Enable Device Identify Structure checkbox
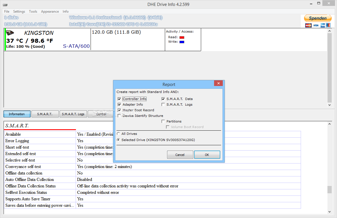The width and height of the screenshot is (337, 218). tap(119, 116)
